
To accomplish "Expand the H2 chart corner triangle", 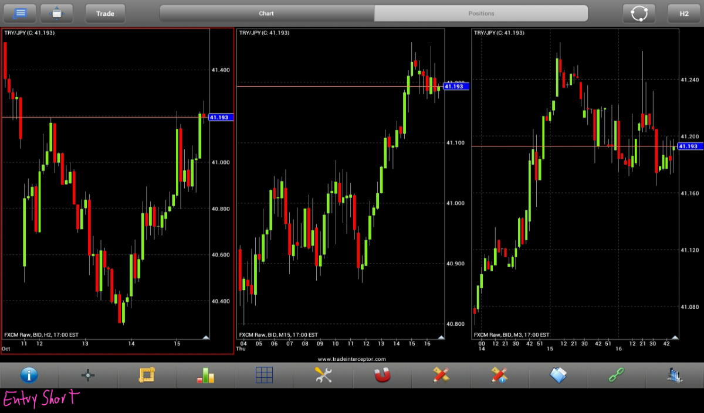I will point(205,337).
